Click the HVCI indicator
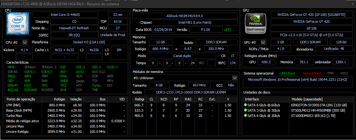This screenshot has height=140, width=356. (x=344, y=73)
